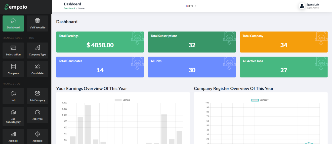Click the Dashboard breadcrumb link
332x144 pixels.
(69, 9)
